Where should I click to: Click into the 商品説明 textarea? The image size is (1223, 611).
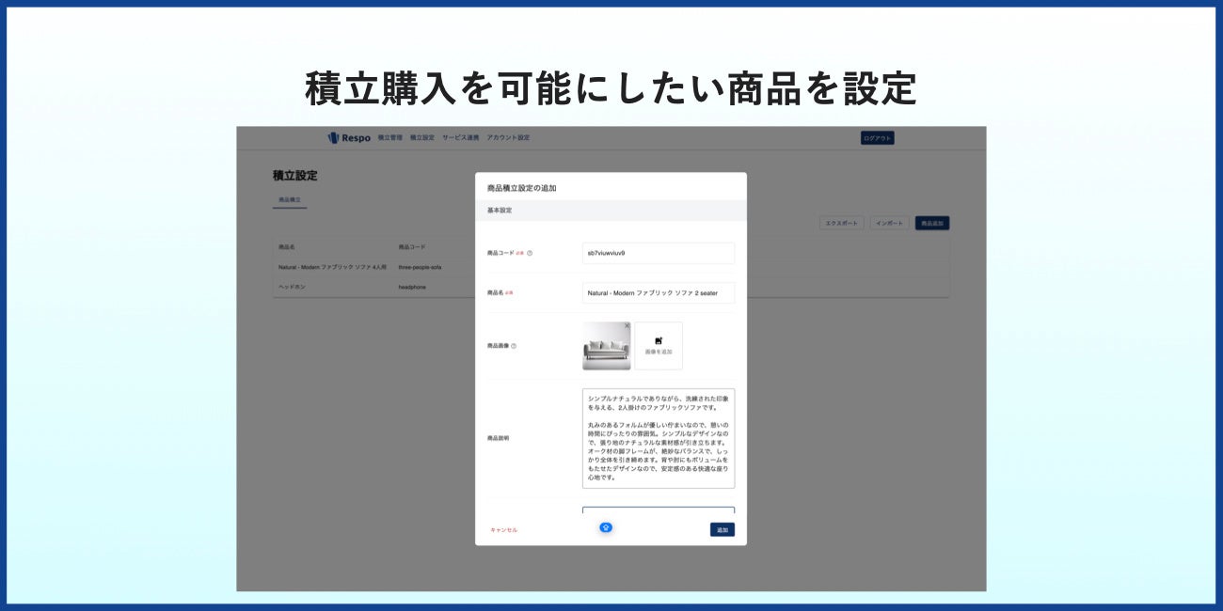point(659,438)
